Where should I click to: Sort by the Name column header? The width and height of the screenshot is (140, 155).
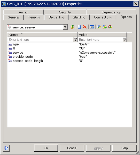pos(42,35)
